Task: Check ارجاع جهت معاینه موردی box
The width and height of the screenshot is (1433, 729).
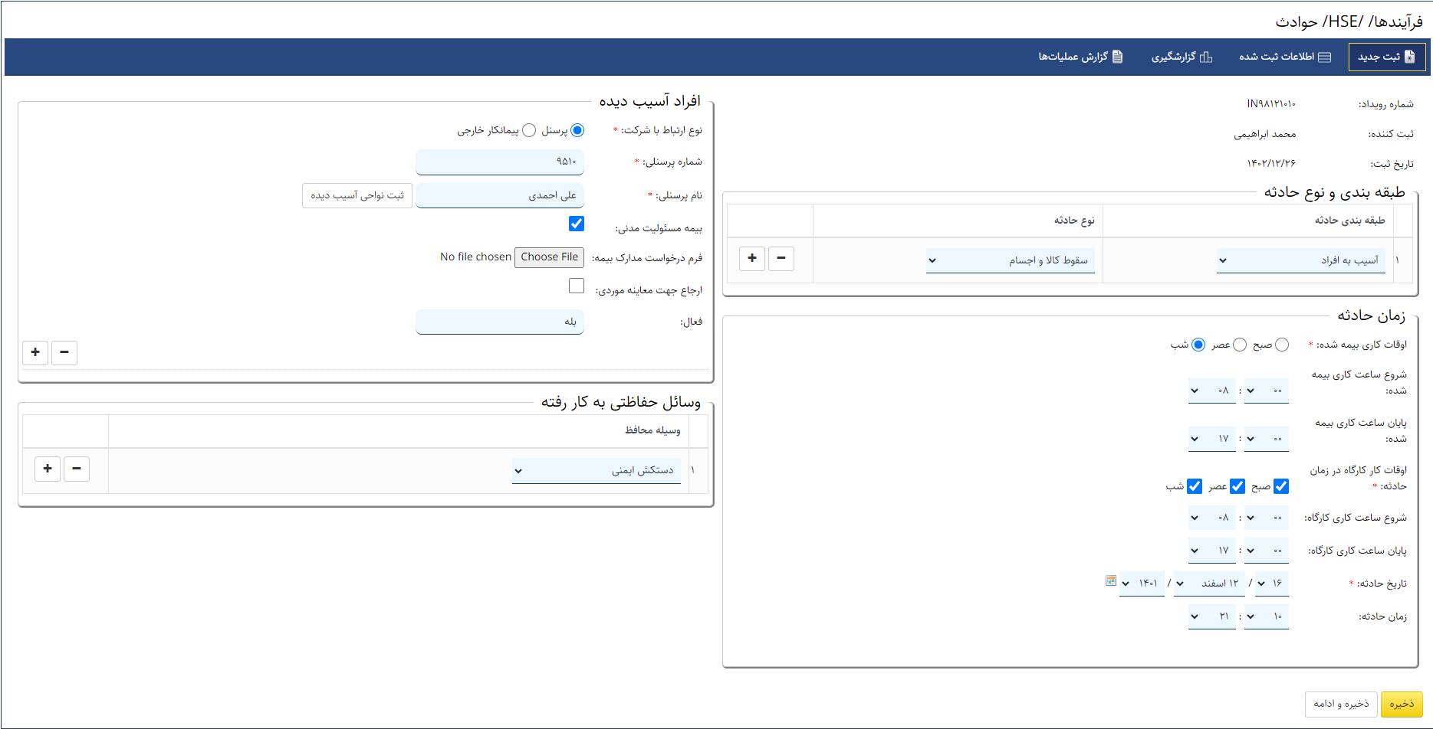Action: pyautogui.click(x=577, y=286)
